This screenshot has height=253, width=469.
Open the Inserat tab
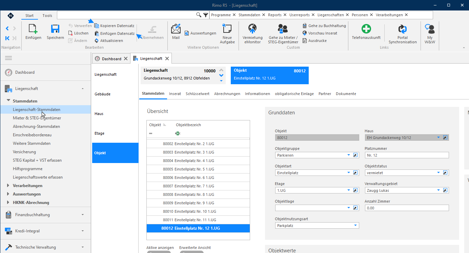175,94
